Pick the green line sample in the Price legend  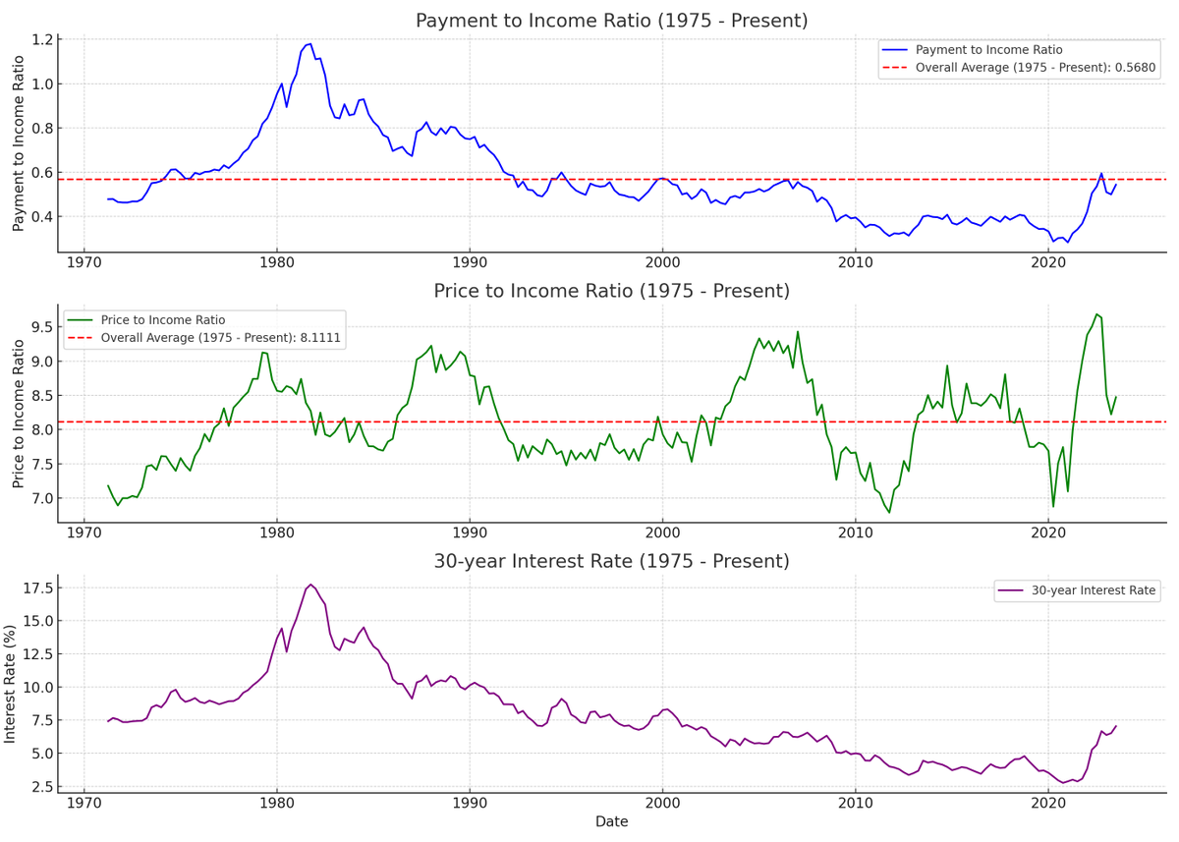79,320
